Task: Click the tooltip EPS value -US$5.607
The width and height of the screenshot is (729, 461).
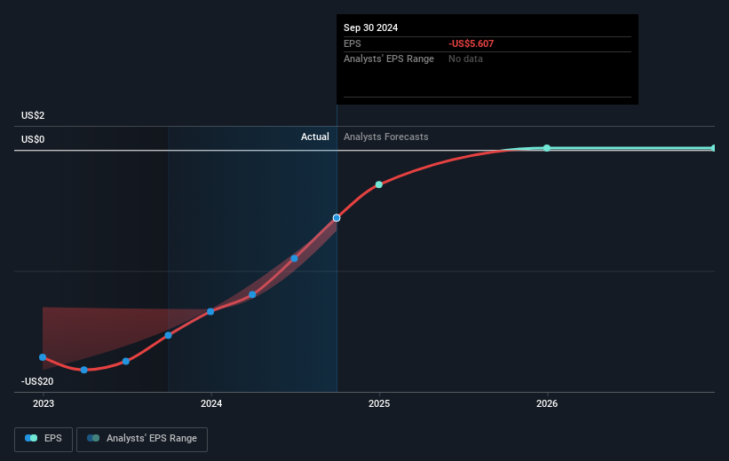Action: coord(471,43)
